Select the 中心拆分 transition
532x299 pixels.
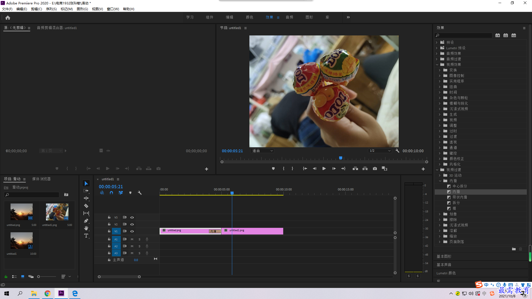460,186
